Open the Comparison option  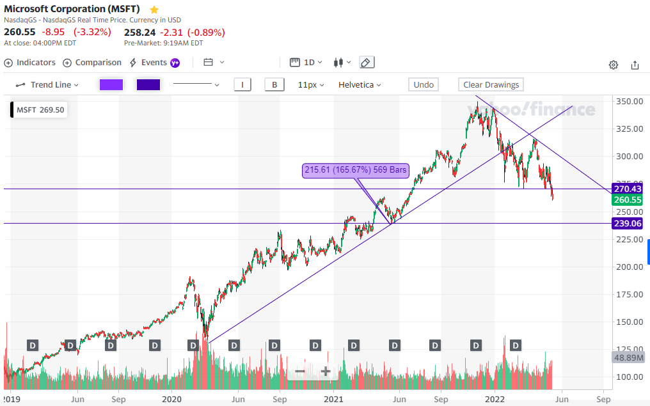click(x=92, y=63)
